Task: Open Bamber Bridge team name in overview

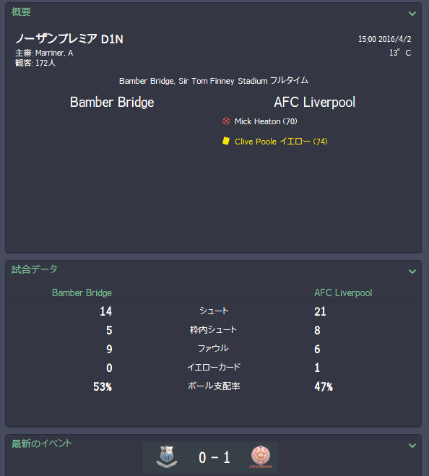Action: (x=112, y=103)
